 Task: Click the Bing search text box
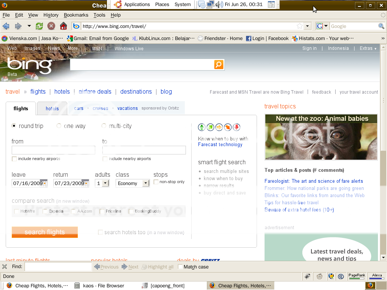[x=142, y=65]
